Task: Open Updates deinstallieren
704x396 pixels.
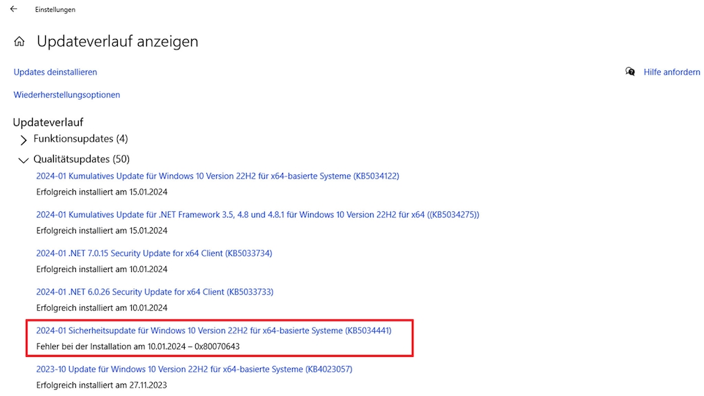Action: tap(55, 72)
